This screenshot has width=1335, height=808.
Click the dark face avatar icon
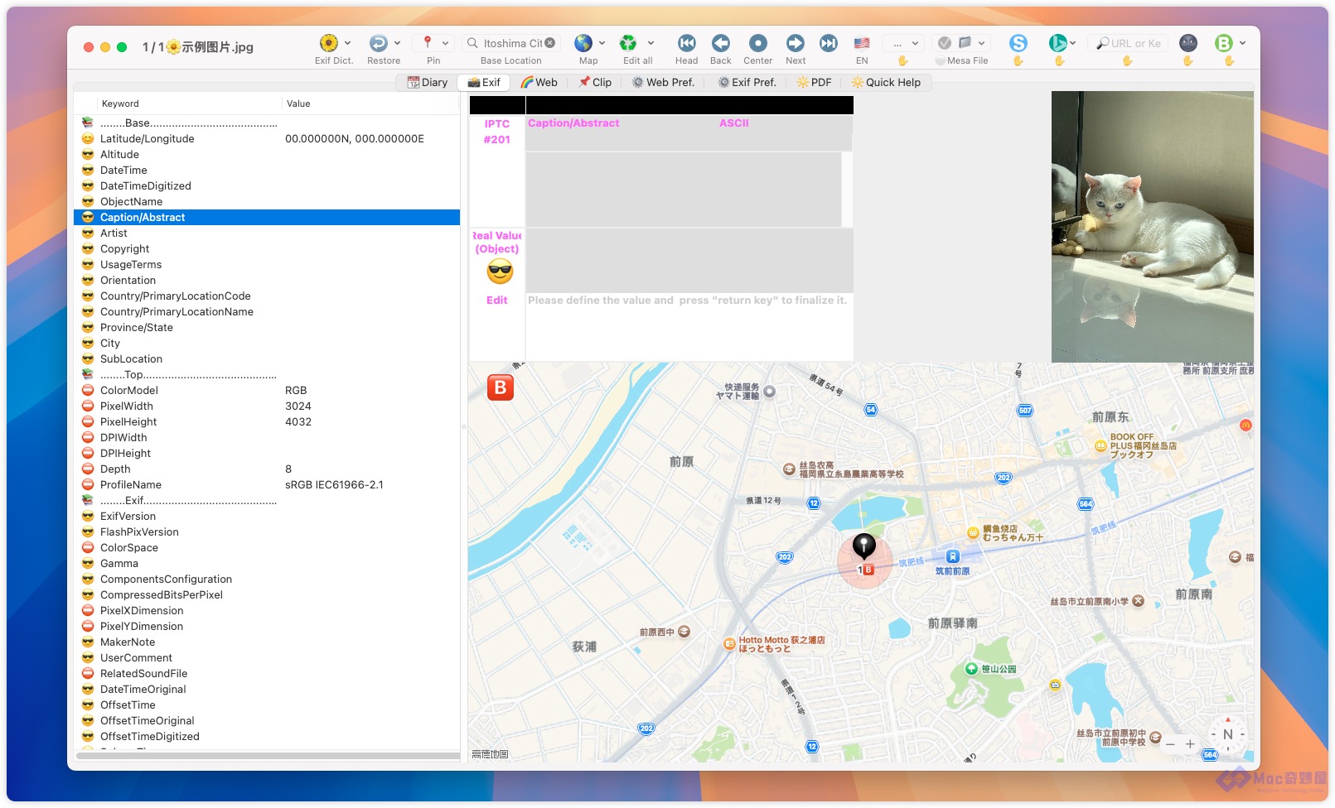pyautogui.click(x=1188, y=43)
